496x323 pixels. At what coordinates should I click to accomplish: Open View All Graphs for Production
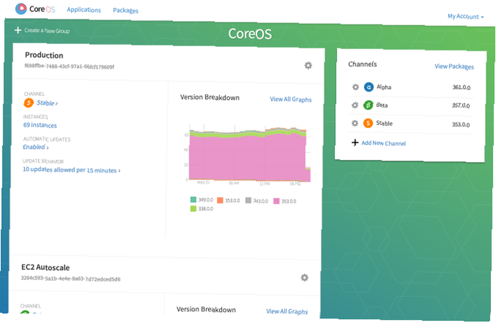pyautogui.click(x=291, y=99)
